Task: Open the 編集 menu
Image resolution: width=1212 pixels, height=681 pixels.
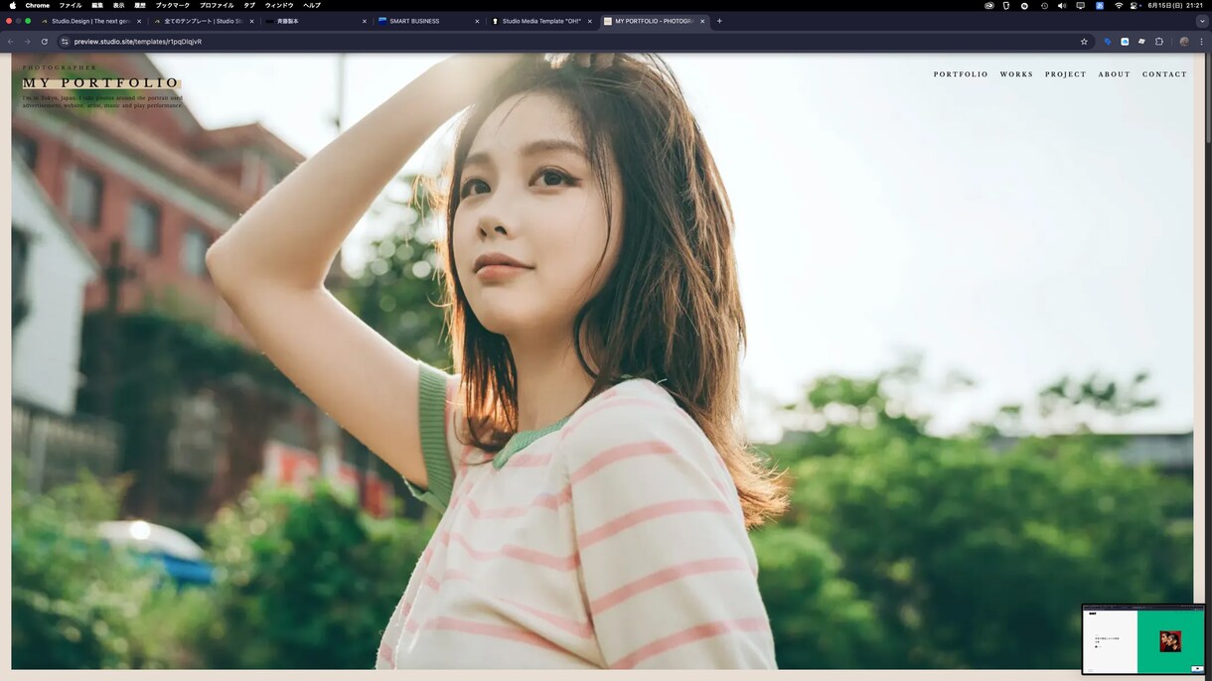Action: pos(97,6)
